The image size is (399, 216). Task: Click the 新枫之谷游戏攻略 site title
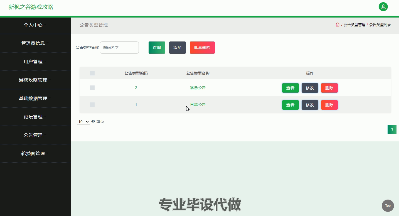pyautogui.click(x=31, y=7)
